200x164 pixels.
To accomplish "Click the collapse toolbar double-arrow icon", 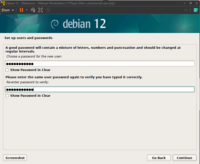I will click(x=186, y=10).
